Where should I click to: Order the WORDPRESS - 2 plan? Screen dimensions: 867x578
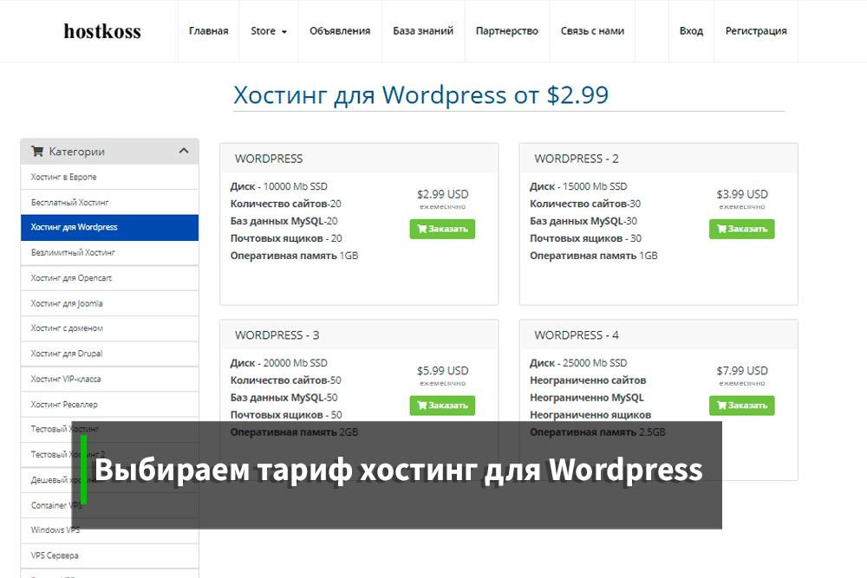[741, 229]
